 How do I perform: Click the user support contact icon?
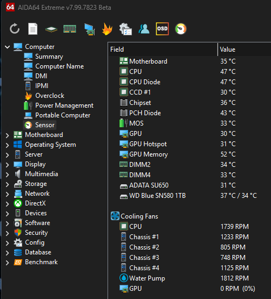click(x=144, y=29)
